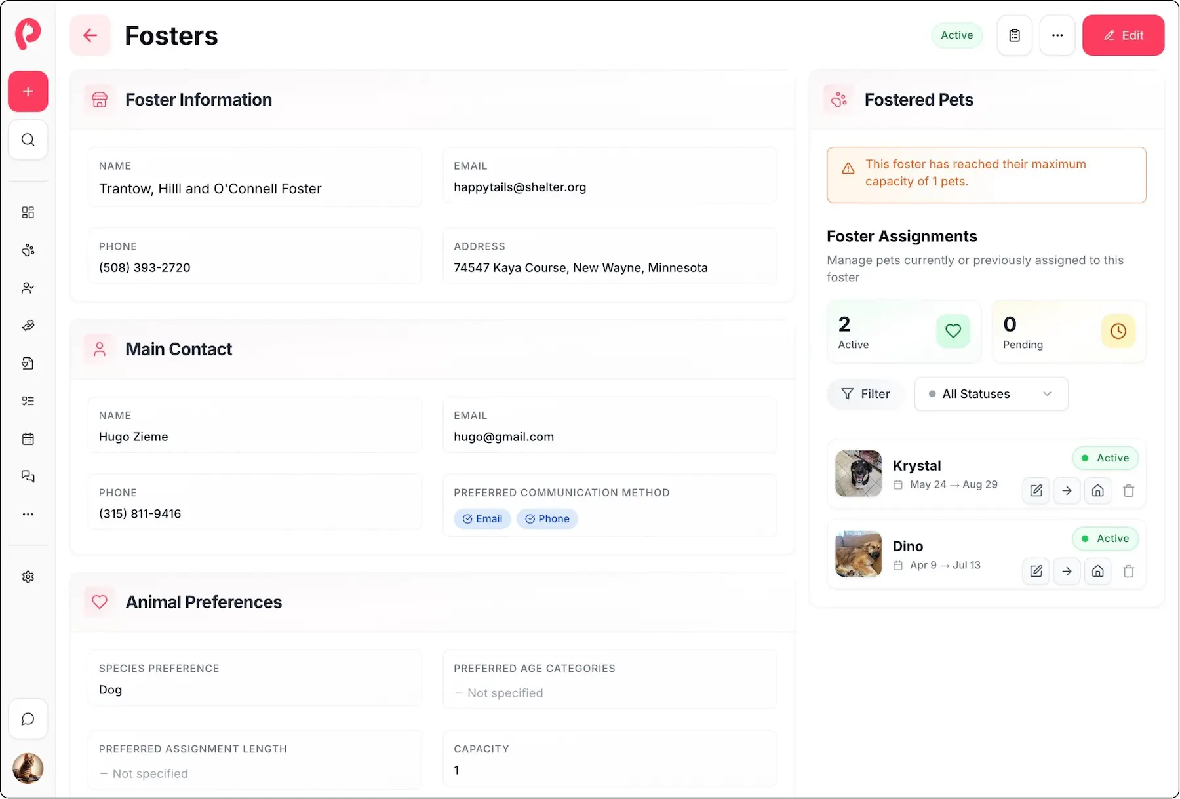
Task: Click the Active status badge near Edit
Action: (956, 35)
